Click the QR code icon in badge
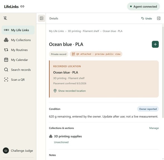Screen dimensions: 164x160 [73, 54]
